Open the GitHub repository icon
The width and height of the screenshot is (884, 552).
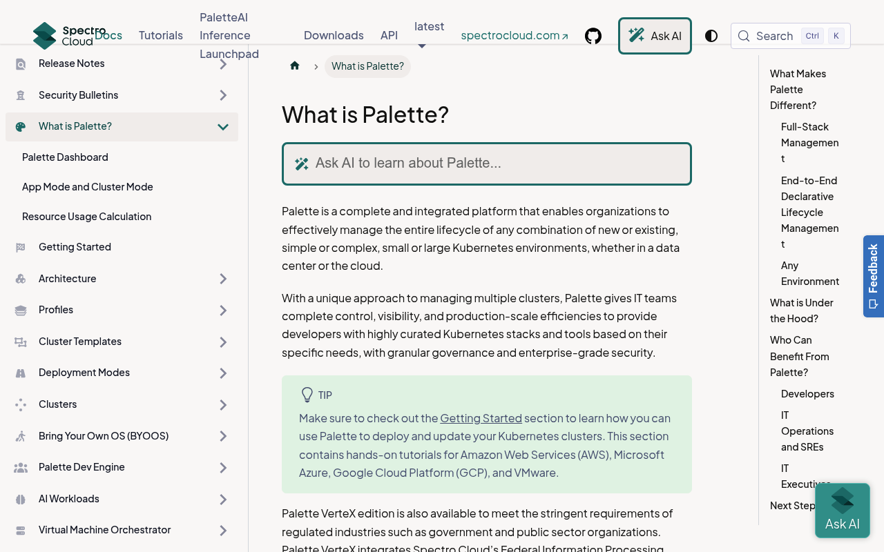click(593, 36)
